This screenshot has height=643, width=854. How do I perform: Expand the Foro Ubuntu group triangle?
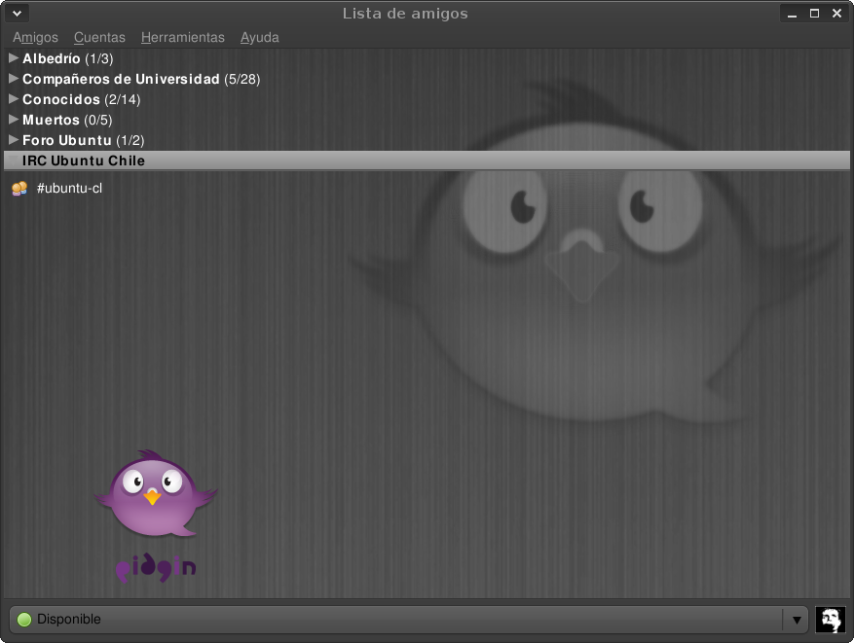click(14, 140)
